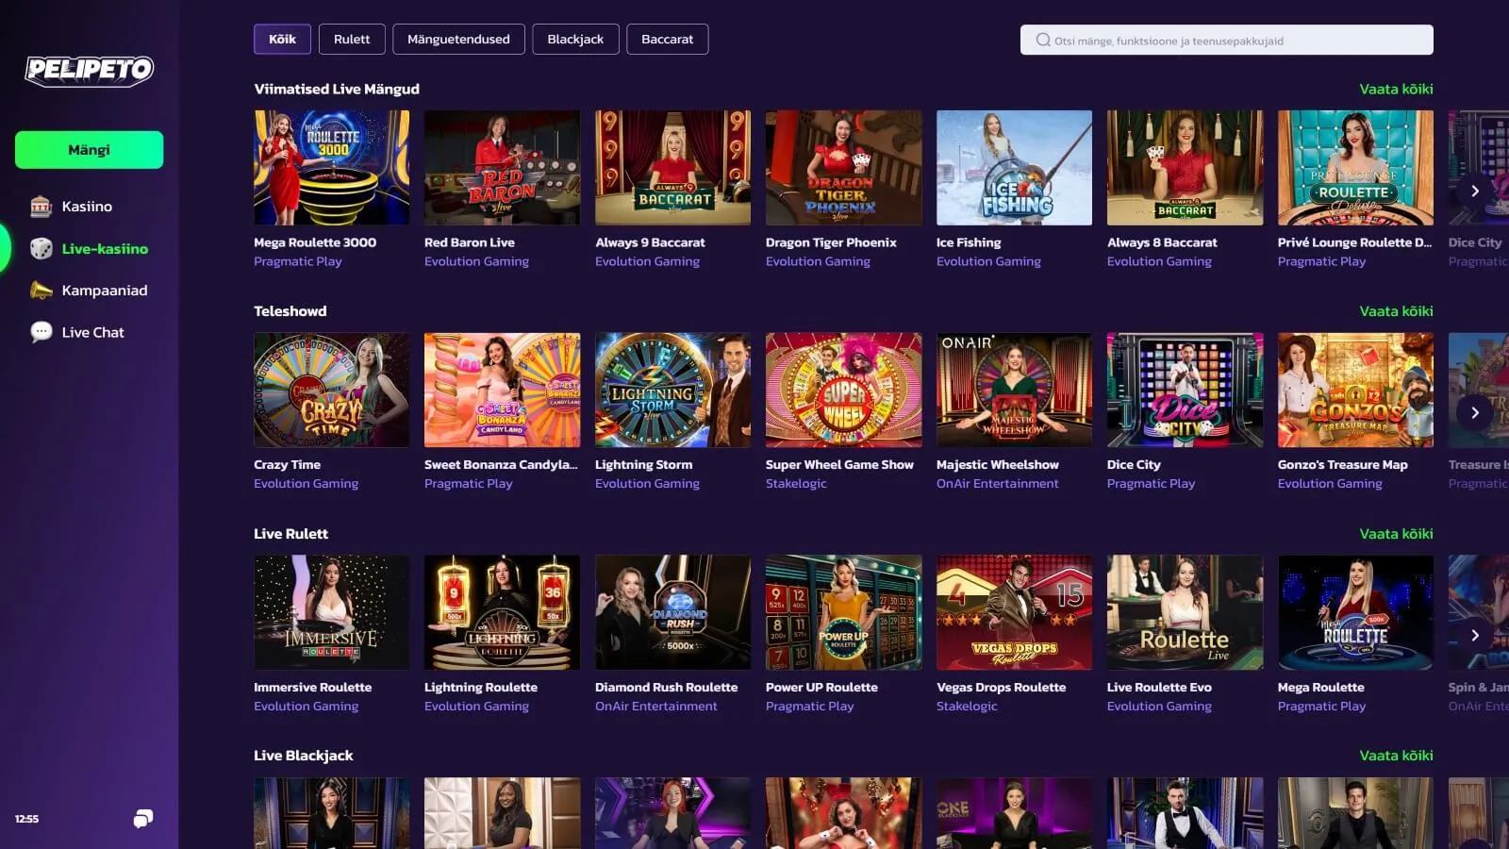Viewport: 1509px width, 849px height.
Task: Click the search magnifier icon
Action: (1042, 41)
